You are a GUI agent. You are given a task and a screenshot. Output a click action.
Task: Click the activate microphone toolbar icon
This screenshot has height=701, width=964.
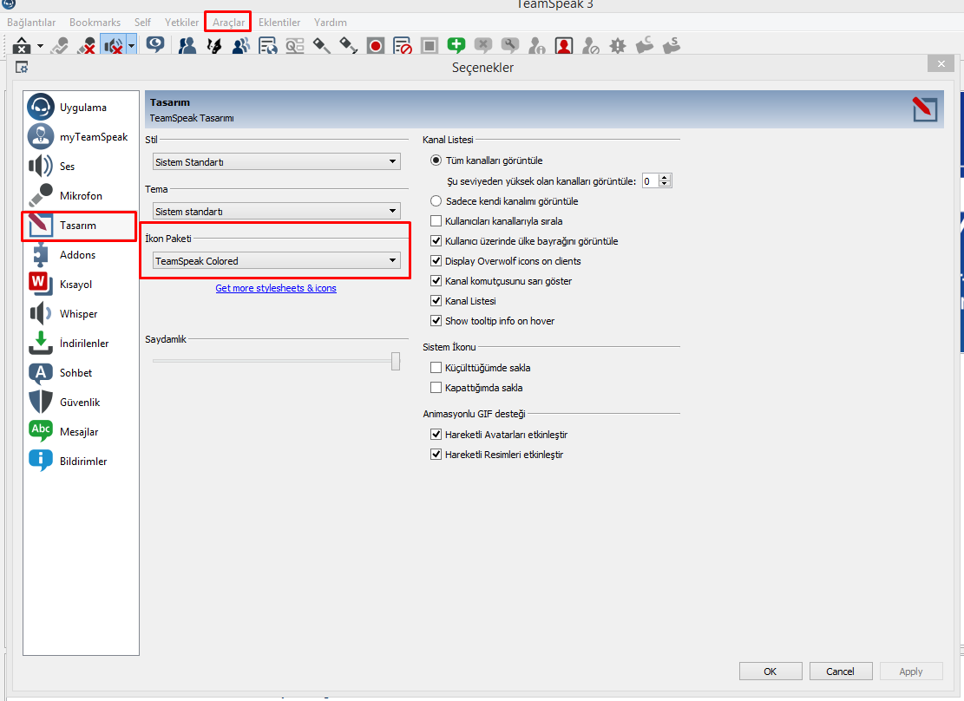[x=60, y=45]
